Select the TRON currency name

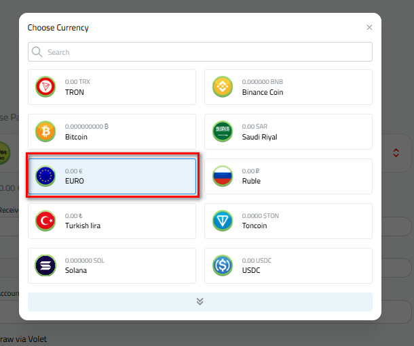click(75, 92)
